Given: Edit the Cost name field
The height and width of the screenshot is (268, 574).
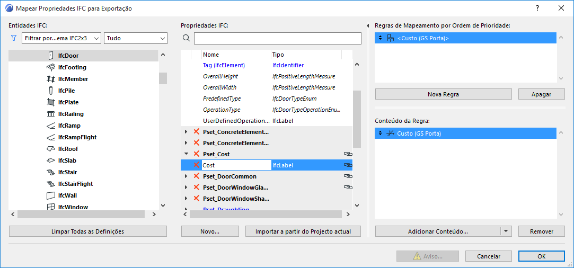Looking at the screenshot, I should 236,165.
